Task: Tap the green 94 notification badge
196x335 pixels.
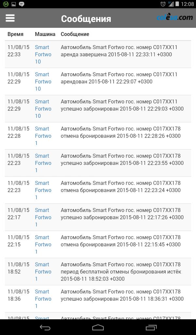Action: click(x=6, y=4)
